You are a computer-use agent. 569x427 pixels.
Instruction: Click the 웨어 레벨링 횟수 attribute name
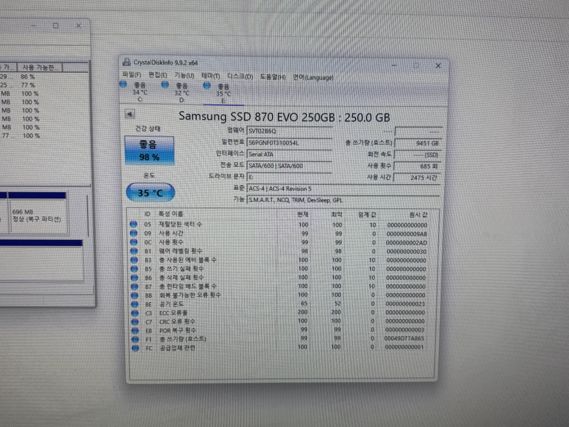click(180, 251)
